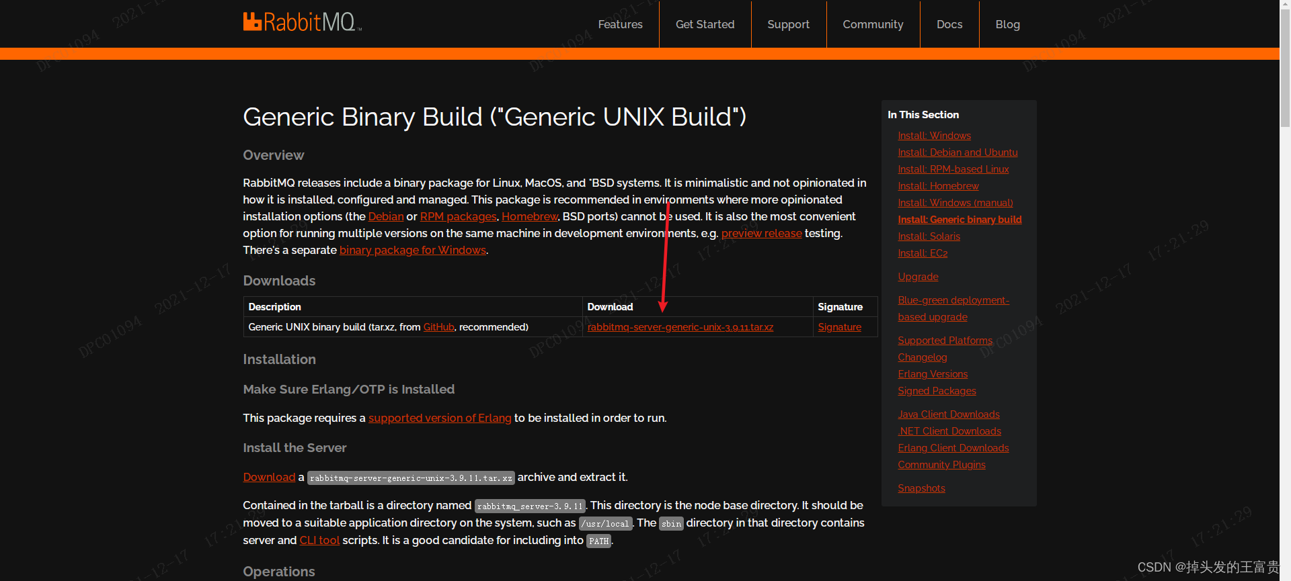The image size is (1291, 581).
Task: Open Install: Windows (manual) in the sidebar
Action: [x=955, y=203]
